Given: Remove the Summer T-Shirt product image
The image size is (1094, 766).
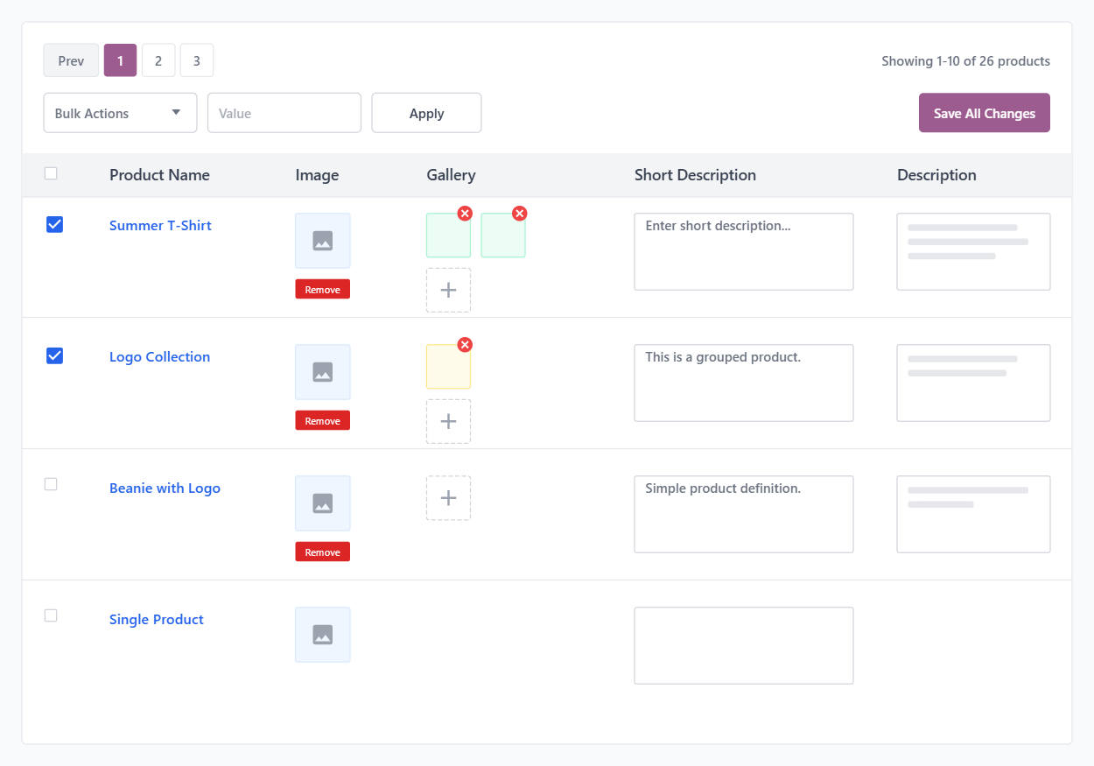Looking at the screenshot, I should tap(323, 290).
